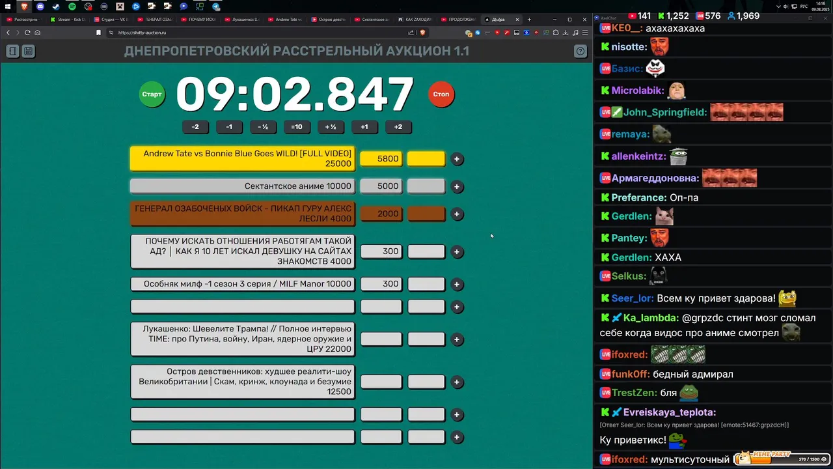The image size is (833, 469).
Task: Click the 5000 amount field
Action: 381,186
